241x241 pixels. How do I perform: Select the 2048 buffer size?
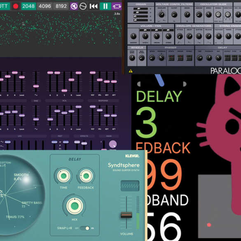(x=28, y=6)
